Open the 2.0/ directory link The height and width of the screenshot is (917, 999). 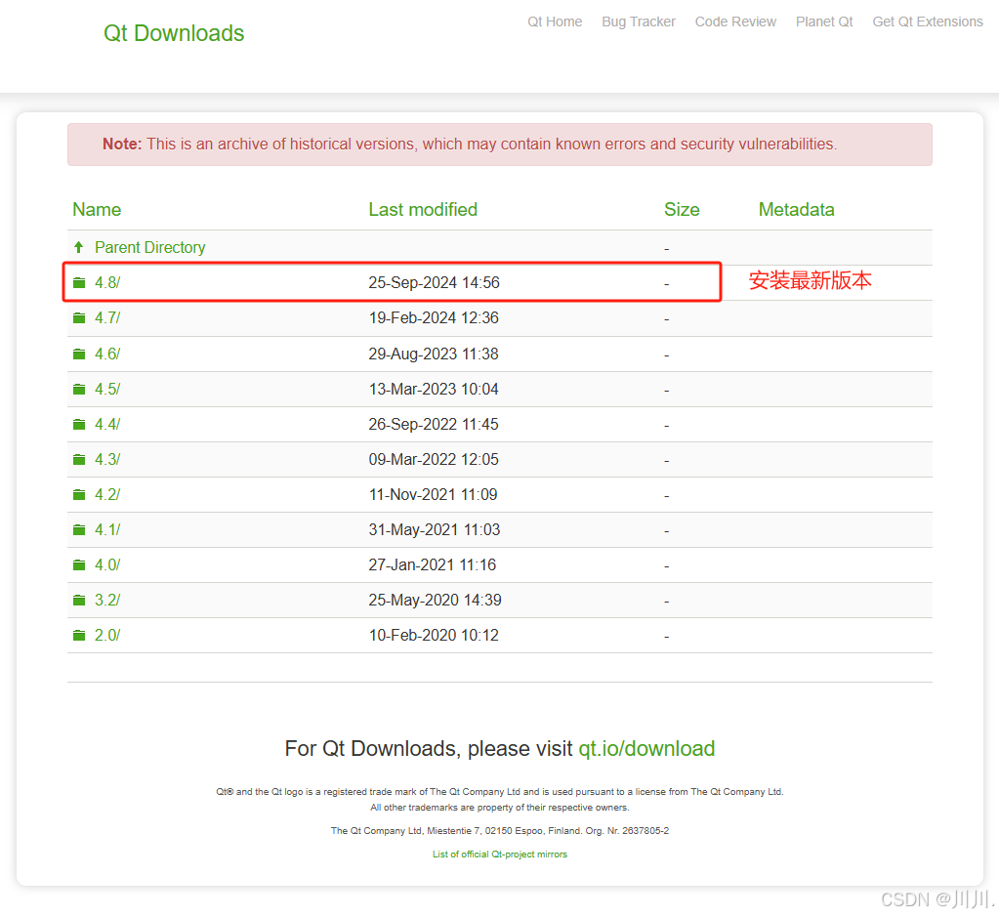click(x=107, y=635)
